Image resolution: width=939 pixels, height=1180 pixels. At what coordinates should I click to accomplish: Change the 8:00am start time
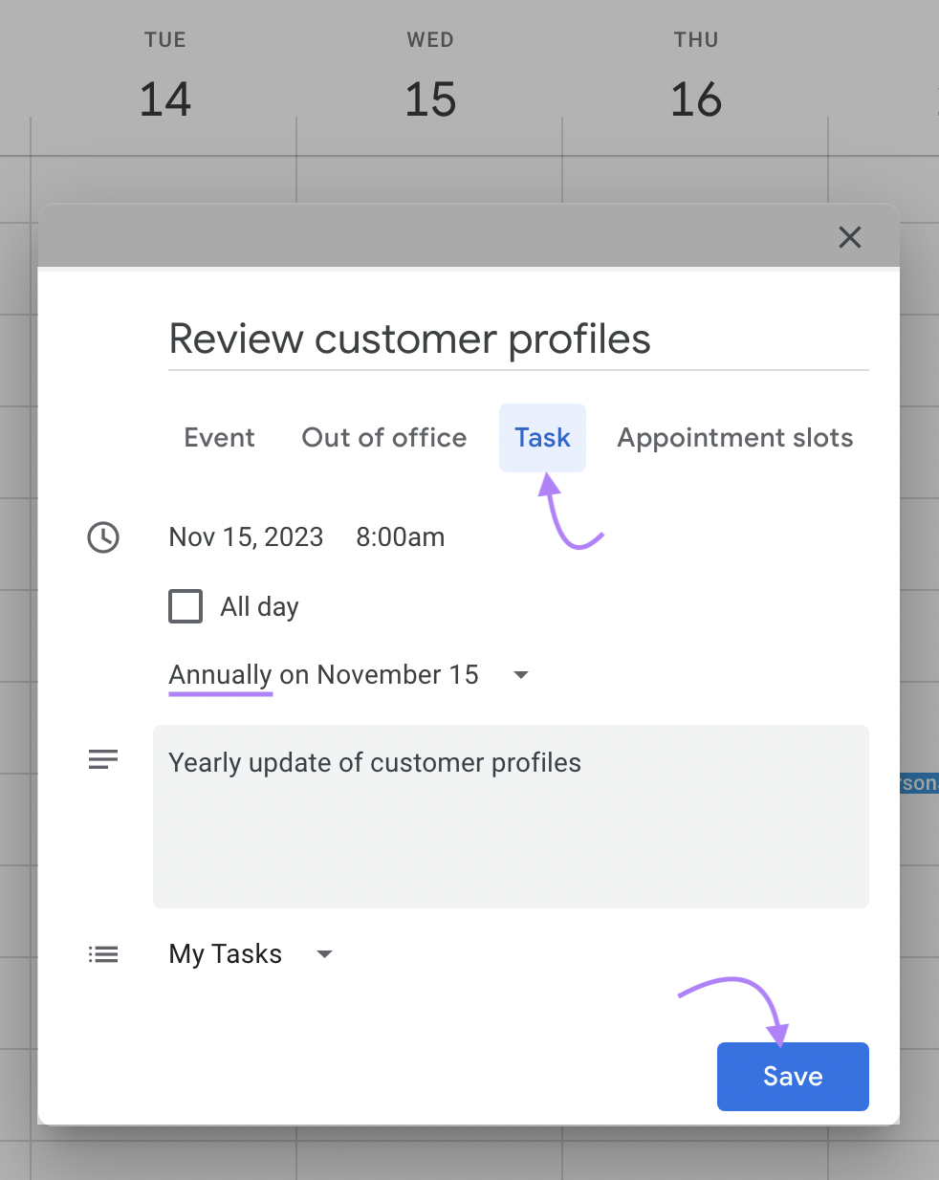[400, 536]
